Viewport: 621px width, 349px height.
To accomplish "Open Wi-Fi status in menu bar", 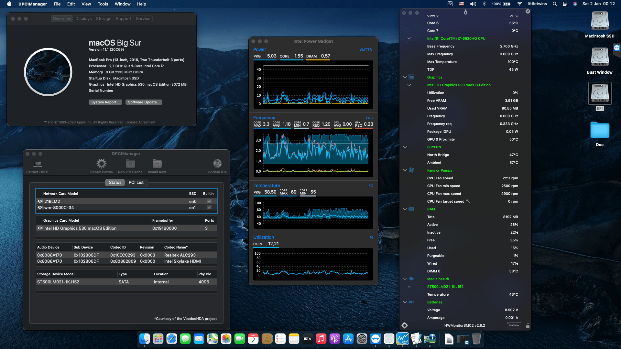I will coord(520,4).
